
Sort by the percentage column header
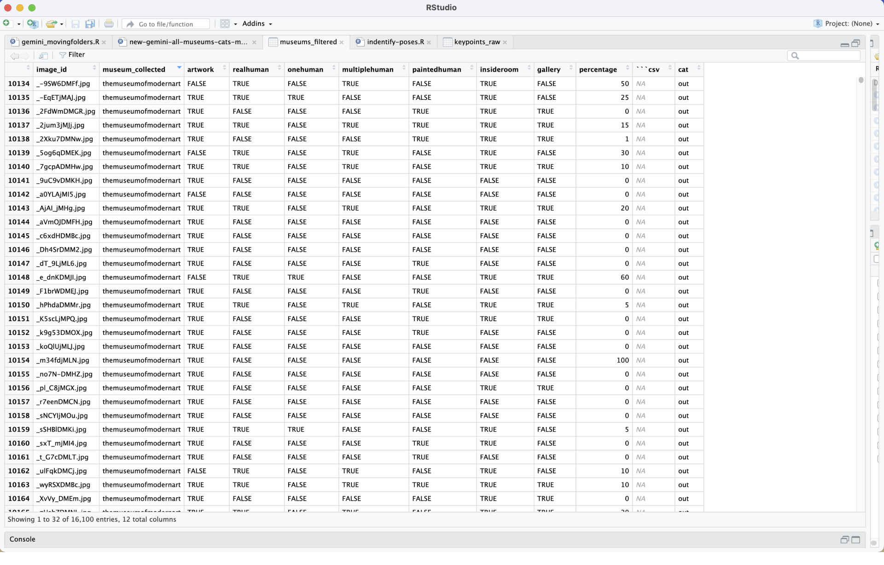(604, 69)
